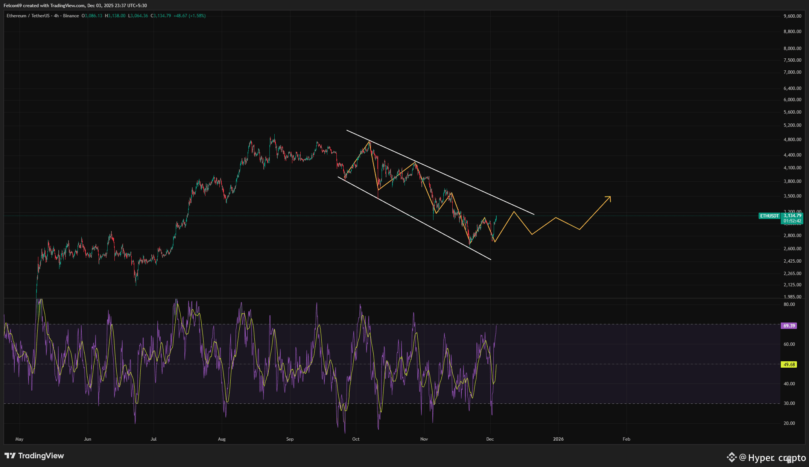Image resolution: width=809 pixels, height=467 pixels.
Task: Click the 2,800.00 price axis label
Action: (x=792, y=236)
